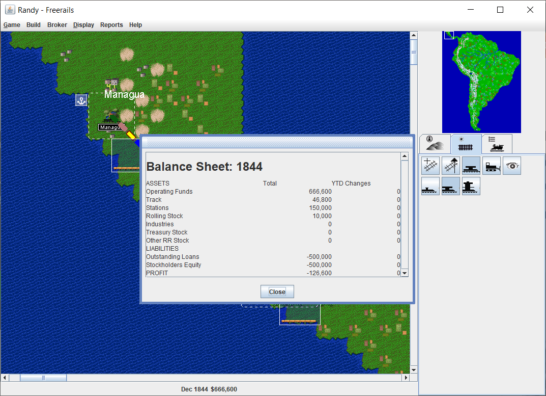The height and width of the screenshot is (396, 546).
Task: Click the "Other RR Stock" row label
Action: point(167,241)
